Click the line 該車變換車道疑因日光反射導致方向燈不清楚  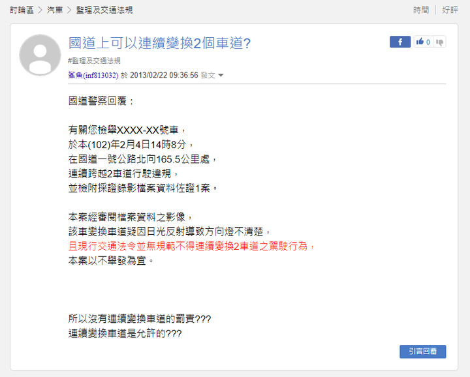169,232
